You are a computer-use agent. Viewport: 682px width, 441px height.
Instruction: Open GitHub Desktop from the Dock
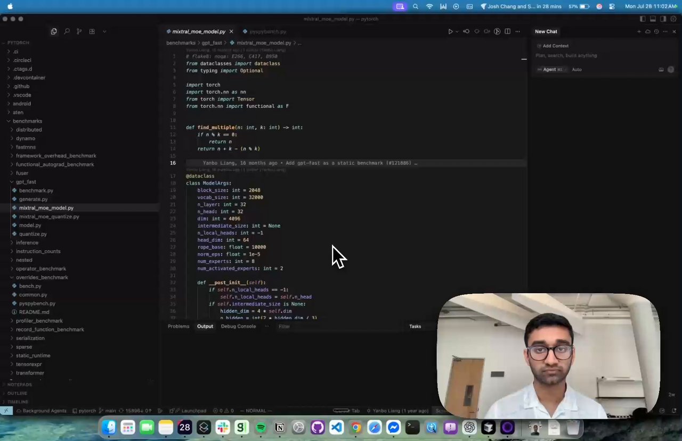[318, 427]
